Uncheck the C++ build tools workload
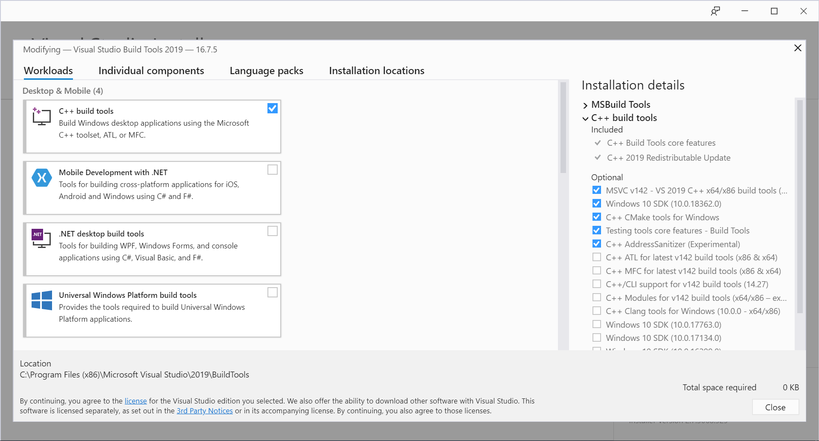The width and height of the screenshot is (819, 441). coord(272,108)
